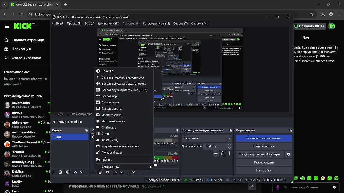Screen dimensions: 344x193
Task: Open Вид (V) menu
Action: pyautogui.click(x=89, y=23)
